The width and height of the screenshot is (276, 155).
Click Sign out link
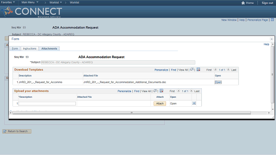pos(267,3)
